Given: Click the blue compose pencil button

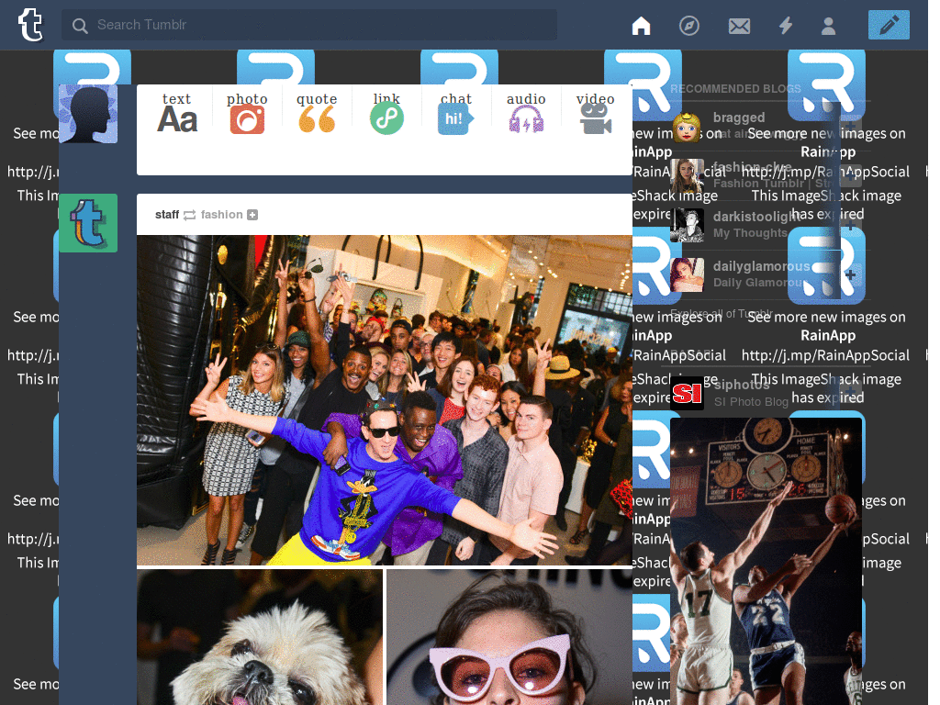Looking at the screenshot, I should [x=889, y=25].
